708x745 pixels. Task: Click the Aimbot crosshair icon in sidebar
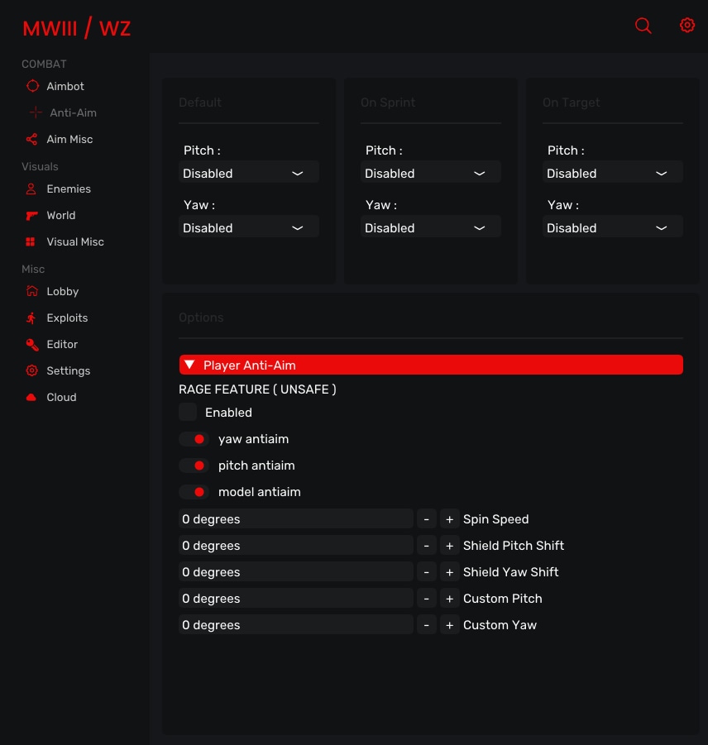[32, 86]
